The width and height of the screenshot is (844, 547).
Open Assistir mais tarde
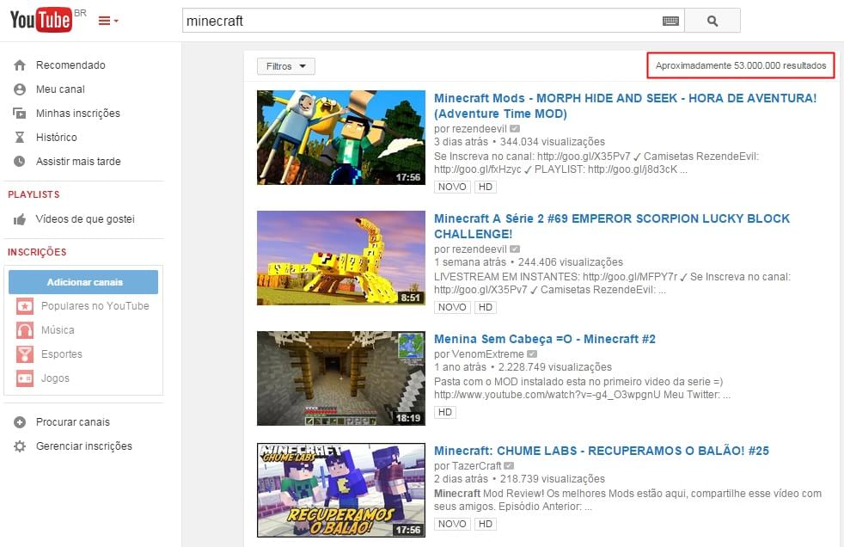(x=78, y=162)
